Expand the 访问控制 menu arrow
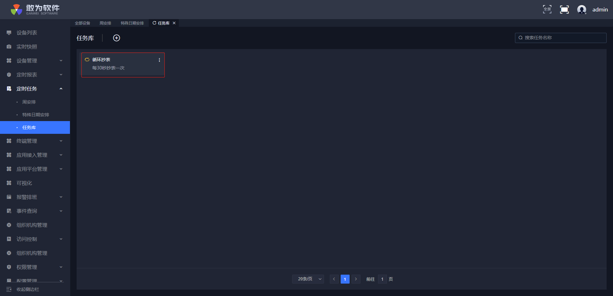This screenshot has width=613, height=296. click(x=61, y=239)
